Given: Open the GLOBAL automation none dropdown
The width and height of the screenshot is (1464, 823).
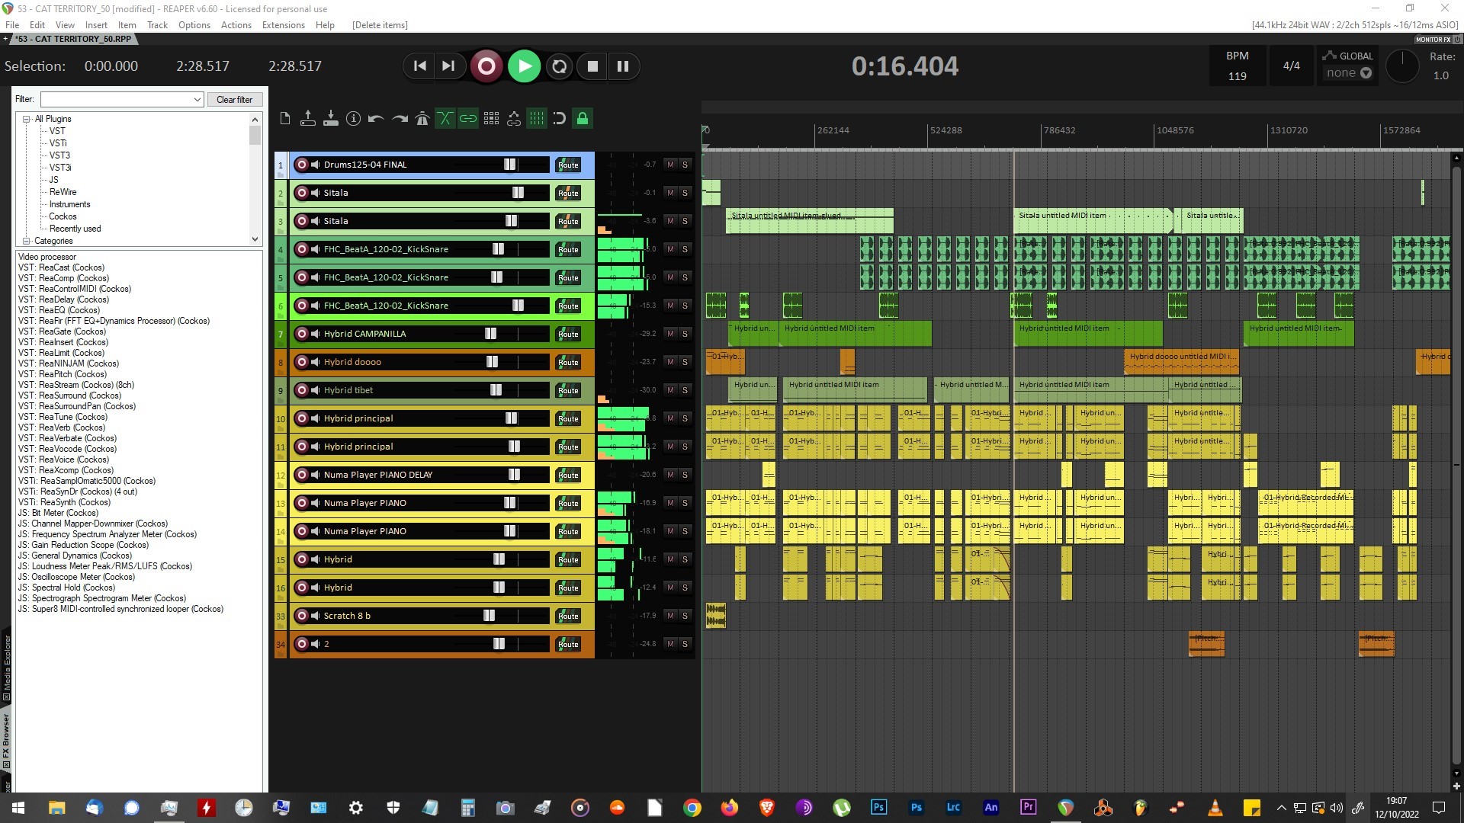Looking at the screenshot, I should (x=1348, y=73).
